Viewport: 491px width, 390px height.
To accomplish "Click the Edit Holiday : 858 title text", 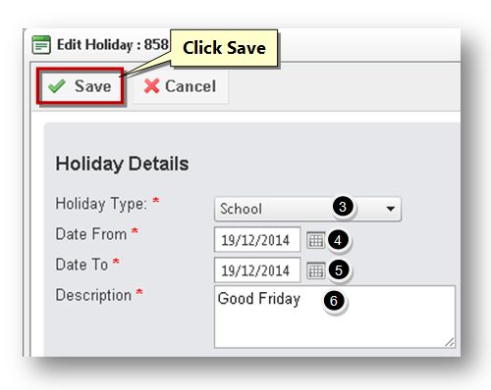I will click(x=113, y=45).
